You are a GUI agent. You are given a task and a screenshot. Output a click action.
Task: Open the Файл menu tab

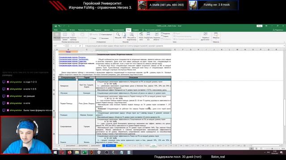click(x=56, y=30)
